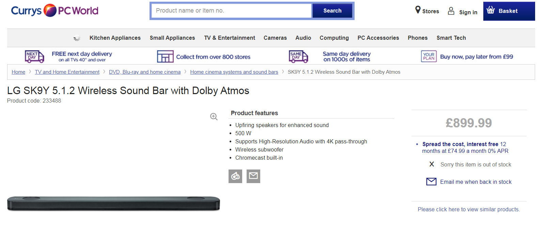Click the LG sound bar product image
Image resolution: width=546 pixels, height=232 pixels.
point(113,203)
